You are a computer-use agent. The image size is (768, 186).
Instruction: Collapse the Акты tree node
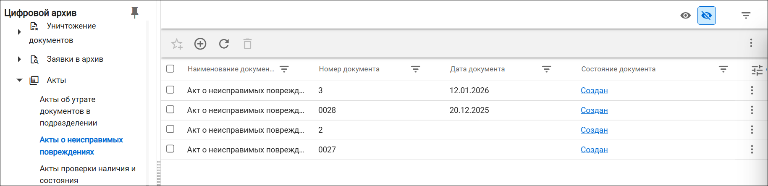point(19,80)
